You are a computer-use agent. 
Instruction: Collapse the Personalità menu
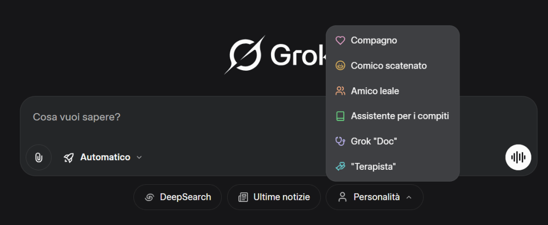pos(374,197)
